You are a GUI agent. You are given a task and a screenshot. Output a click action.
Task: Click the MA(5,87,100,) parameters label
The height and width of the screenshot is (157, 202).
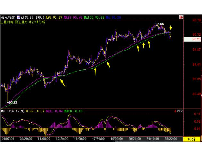coord(32,17)
